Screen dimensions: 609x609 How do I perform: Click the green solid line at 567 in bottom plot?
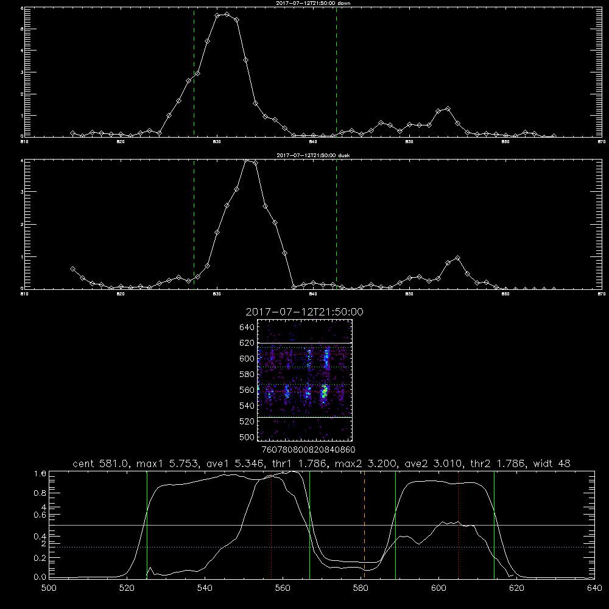pos(309,525)
